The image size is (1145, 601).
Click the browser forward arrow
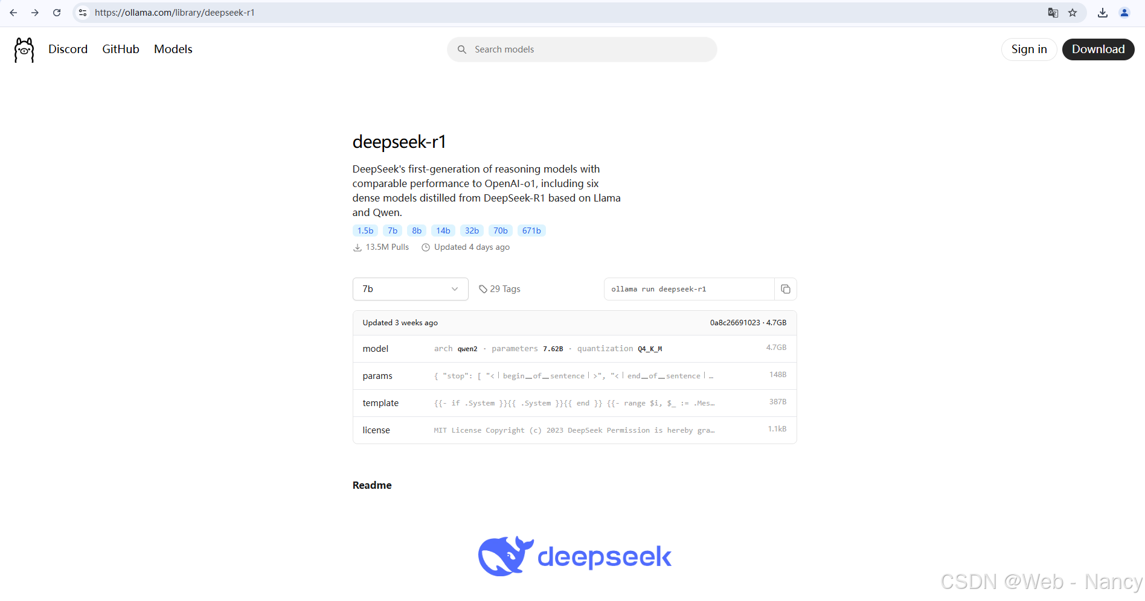(35, 13)
